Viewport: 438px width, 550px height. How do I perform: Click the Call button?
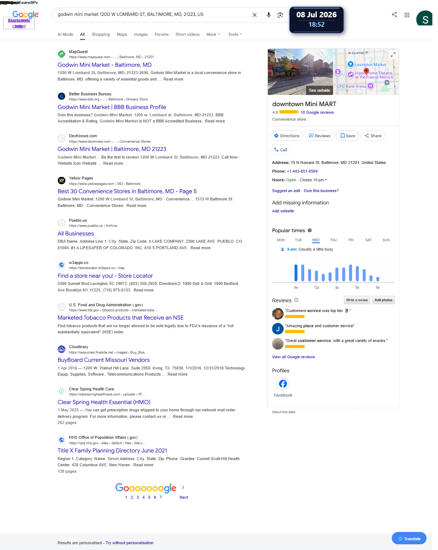pos(280,150)
